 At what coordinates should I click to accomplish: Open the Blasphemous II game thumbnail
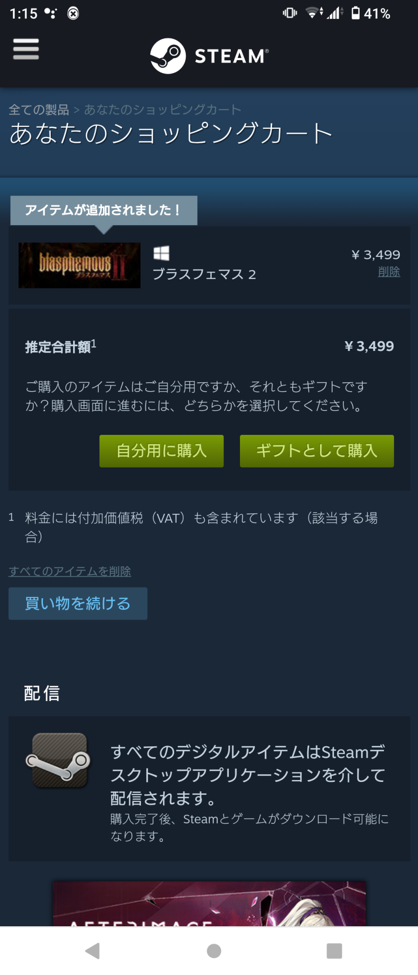[80, 265]
